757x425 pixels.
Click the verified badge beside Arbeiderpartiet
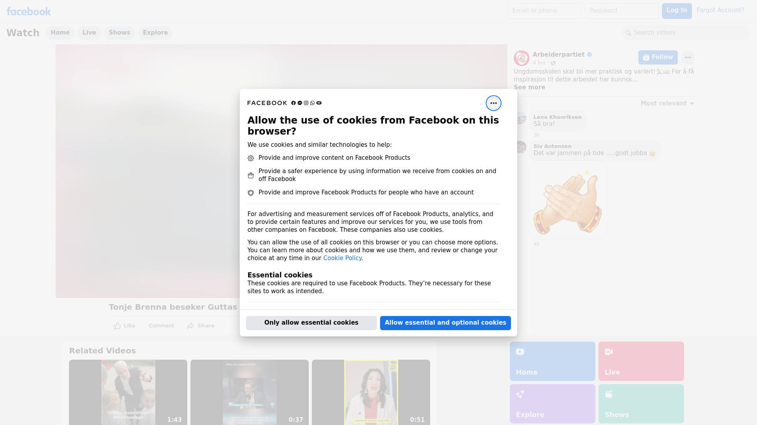tap(589, 55)
